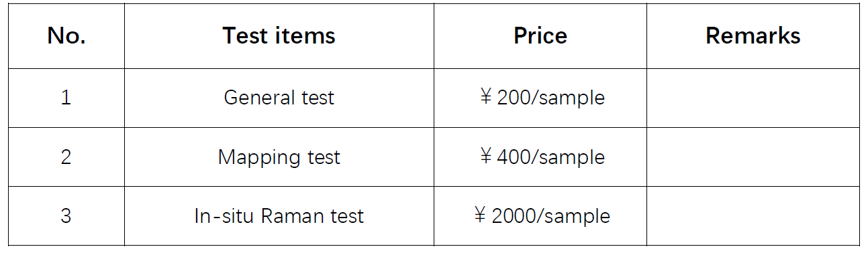Image resolution: width=868 pixels, height=253 pixels.
Task: Click the ¥2000/sample price cell
Action: click(x=540, y=216)
